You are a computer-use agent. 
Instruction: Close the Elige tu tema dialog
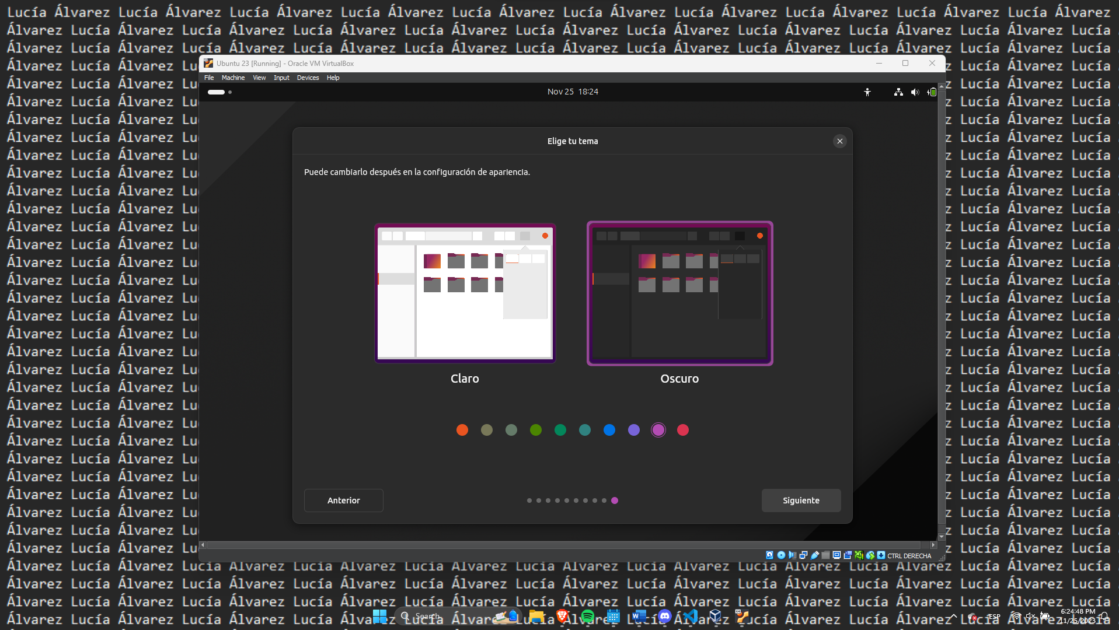click(839, 141)
